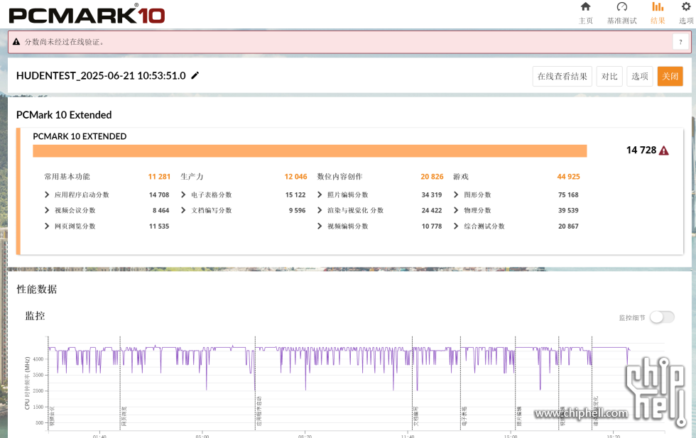
Task: Expand the 应用程序启动分数 row
Action: point(47,195)
